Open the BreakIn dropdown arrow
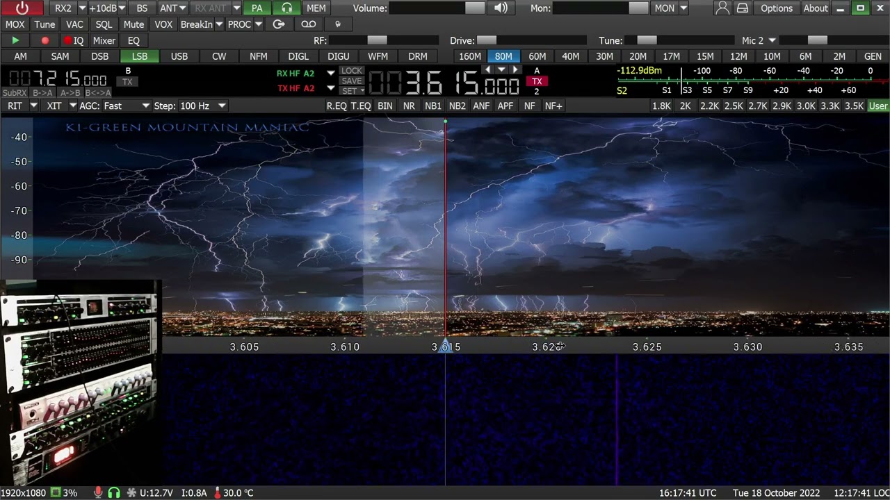Screen dimensions: 890x500 (x=219, y=24)
